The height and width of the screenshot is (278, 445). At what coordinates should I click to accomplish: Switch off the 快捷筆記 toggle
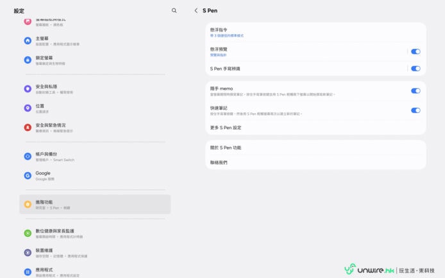point(416,110)
